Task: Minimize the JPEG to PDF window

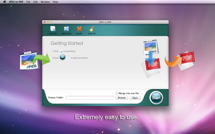Action: 48,22
